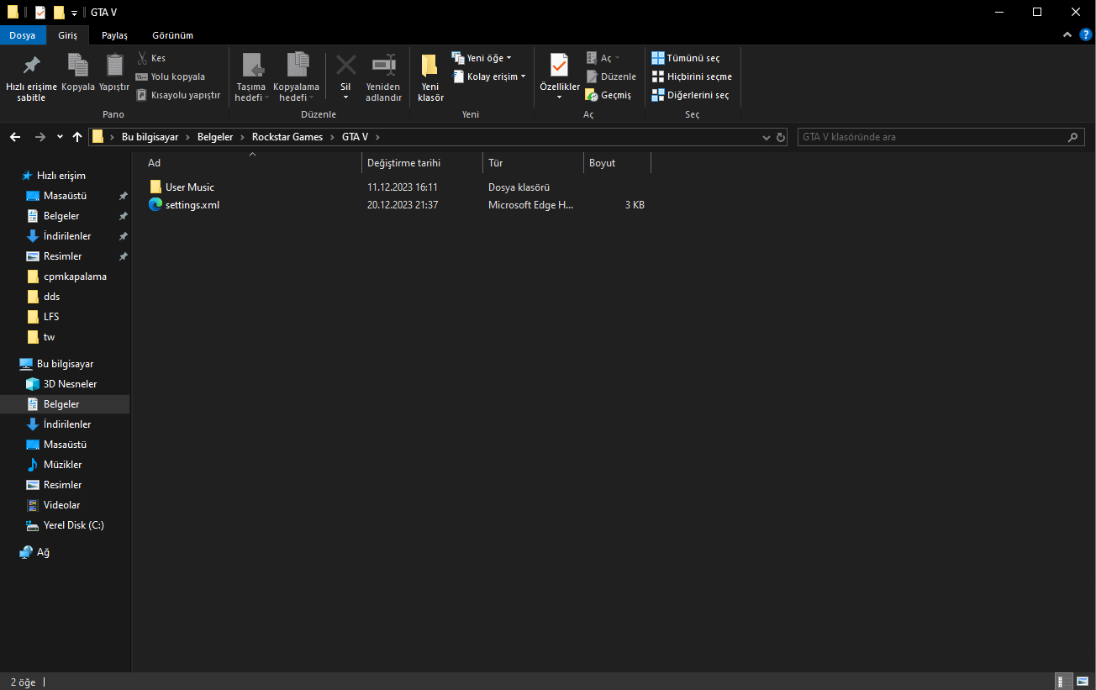1096x690 pixels.
Task: Click Bu bilgisayar in the address bar
Action: [150, 137]
